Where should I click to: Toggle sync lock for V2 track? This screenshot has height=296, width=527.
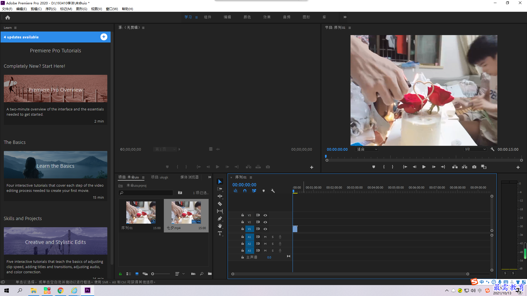(x=258, y=222)
